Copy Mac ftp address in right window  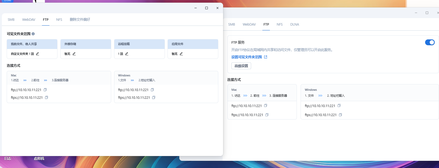tap(266, 106)
